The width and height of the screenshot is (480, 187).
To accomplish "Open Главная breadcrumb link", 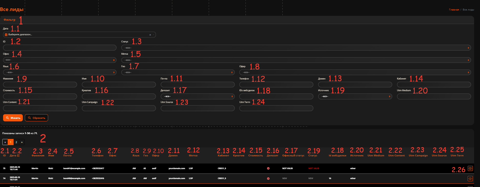I will click(x=454, y=10).
